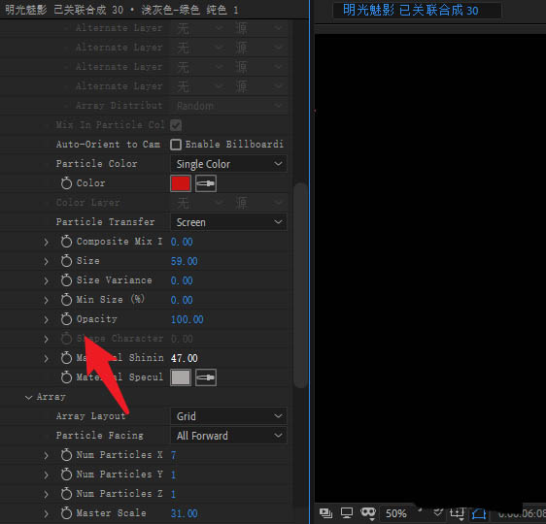Click the Min Size value 0.00
The width and height of the screenshot is (546, 524).
(x=182, y=300)
